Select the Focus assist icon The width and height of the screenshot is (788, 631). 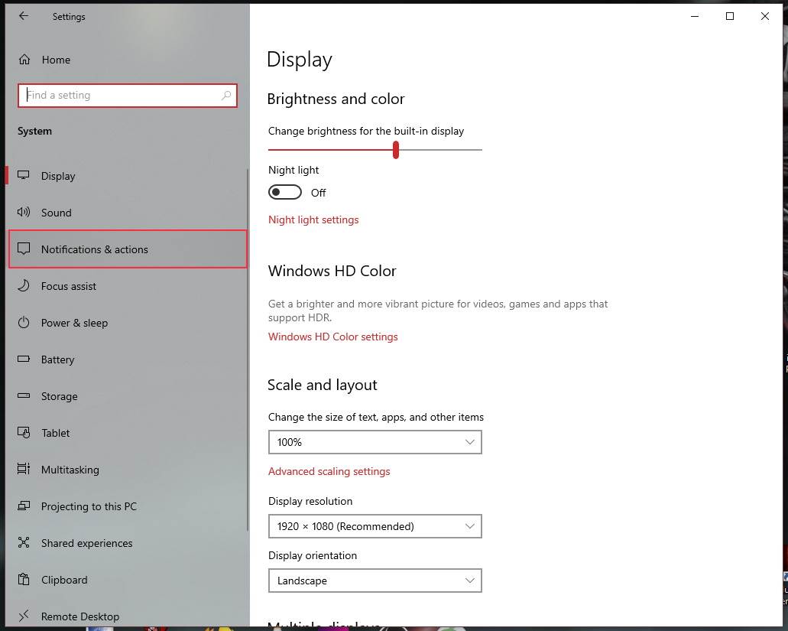(x=23, y=286)
